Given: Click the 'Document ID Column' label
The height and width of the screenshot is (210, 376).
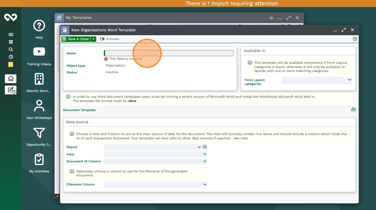Looking at the screenshot, I should click(84, 161).
